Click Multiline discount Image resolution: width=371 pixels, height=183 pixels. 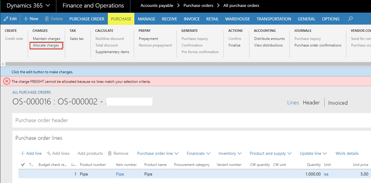pyautogui.click(x=110, y=39)
